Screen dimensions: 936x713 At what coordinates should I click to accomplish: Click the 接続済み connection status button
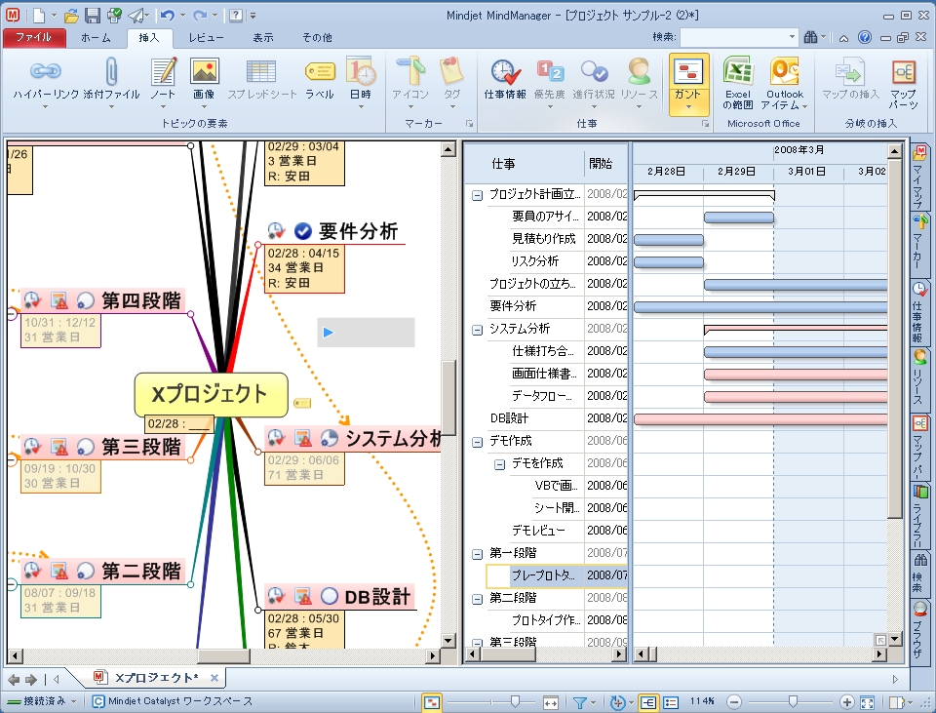tap(42, 701)
